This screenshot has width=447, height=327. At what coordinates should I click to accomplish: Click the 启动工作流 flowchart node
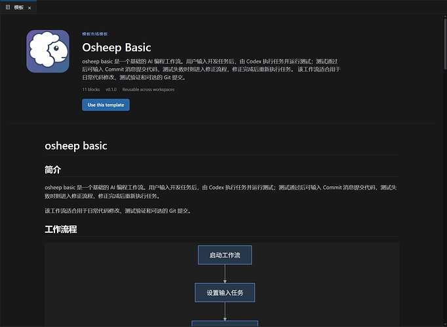225,255
